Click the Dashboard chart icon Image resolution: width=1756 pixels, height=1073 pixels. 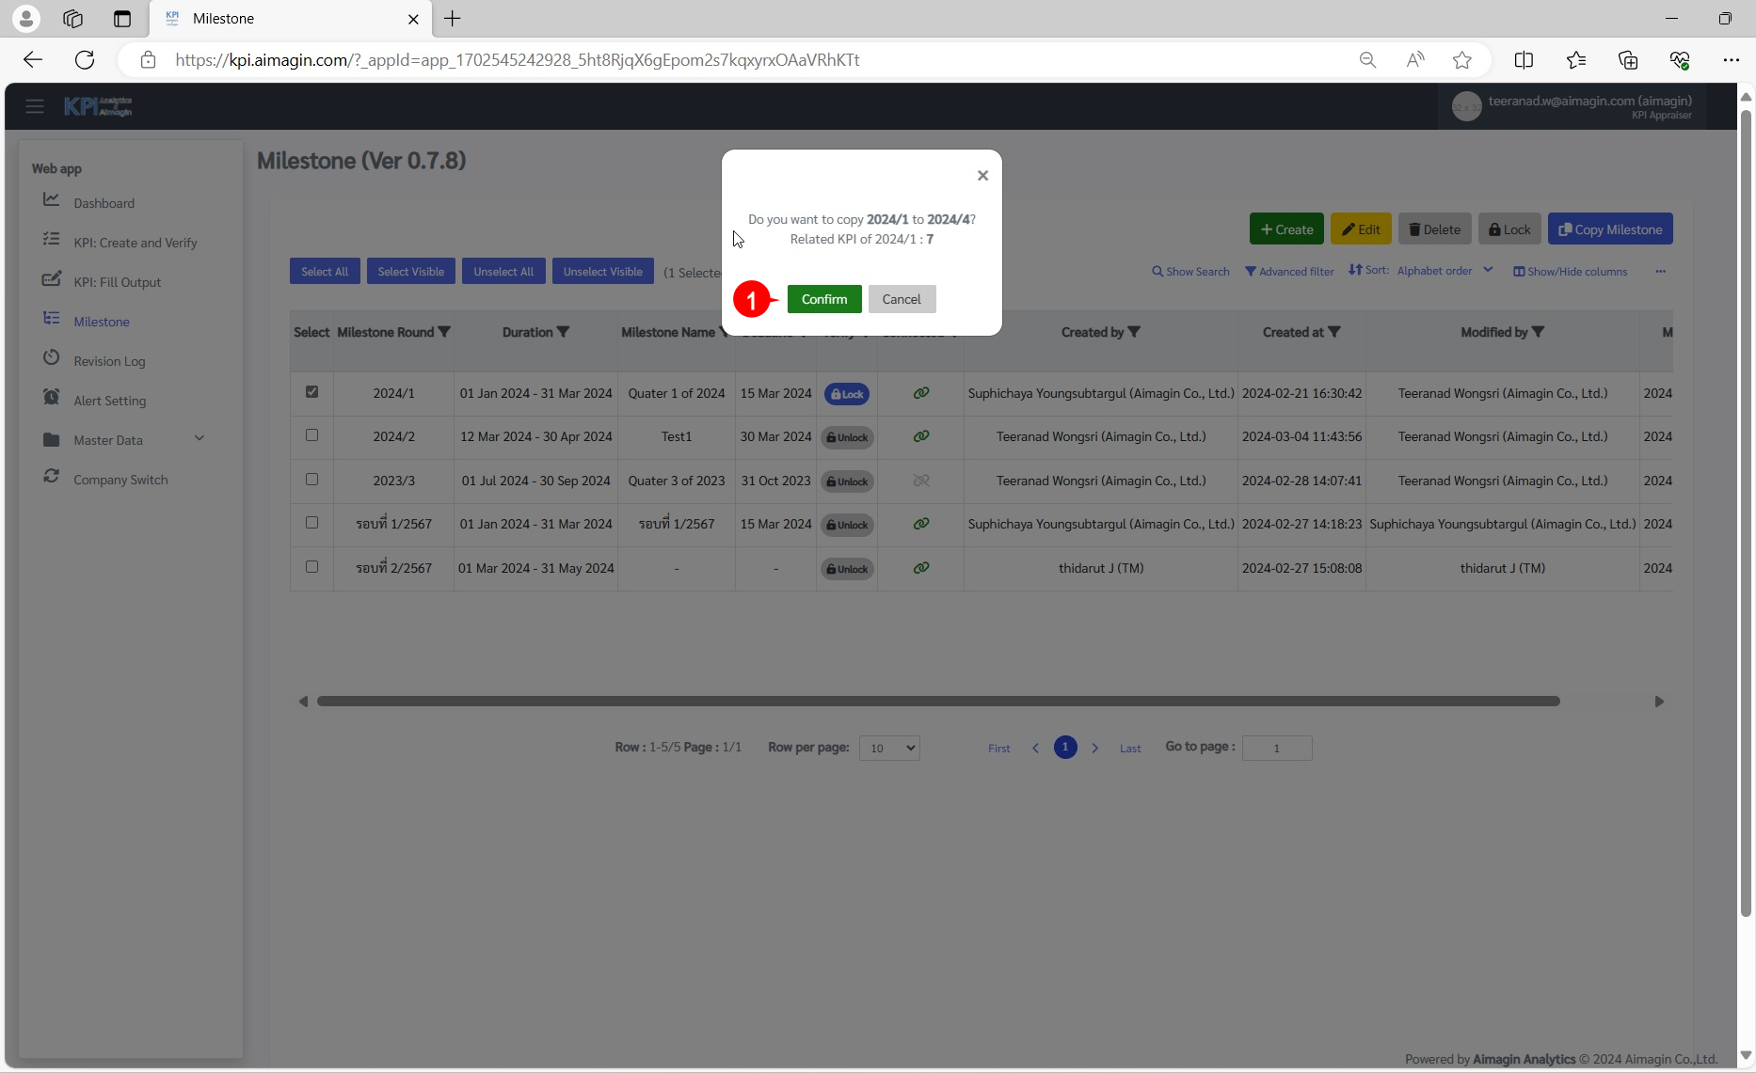coord(52,200)
